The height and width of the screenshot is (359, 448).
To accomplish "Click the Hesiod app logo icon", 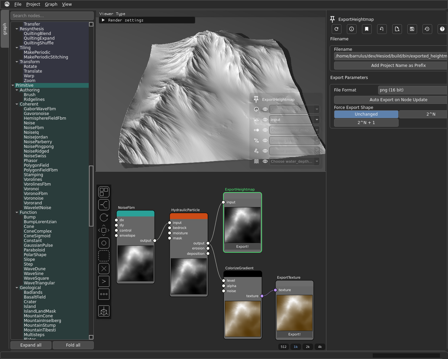I will point(7,4).
